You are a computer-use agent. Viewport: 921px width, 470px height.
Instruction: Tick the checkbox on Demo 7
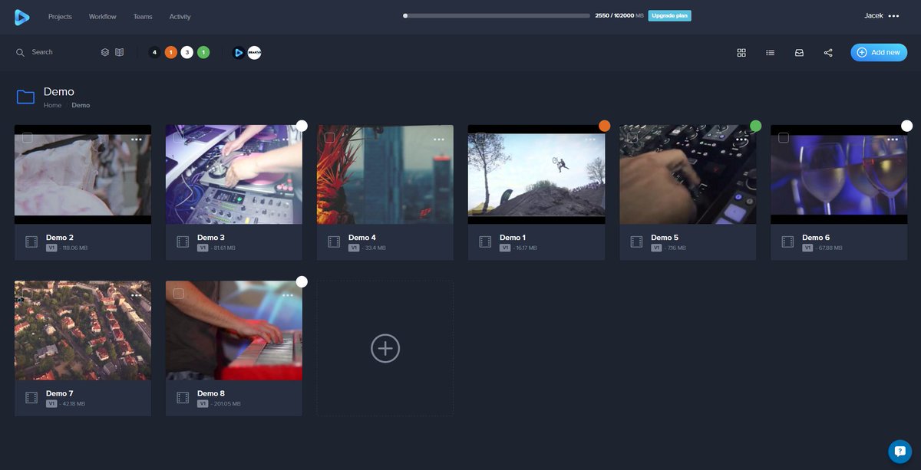click(28, 293)
